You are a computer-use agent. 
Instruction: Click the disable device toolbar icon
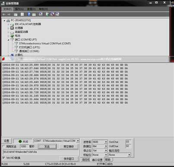(x=57, y=14)
